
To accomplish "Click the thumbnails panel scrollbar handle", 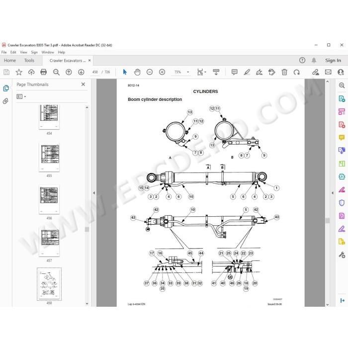I will [x=87, y=229].
